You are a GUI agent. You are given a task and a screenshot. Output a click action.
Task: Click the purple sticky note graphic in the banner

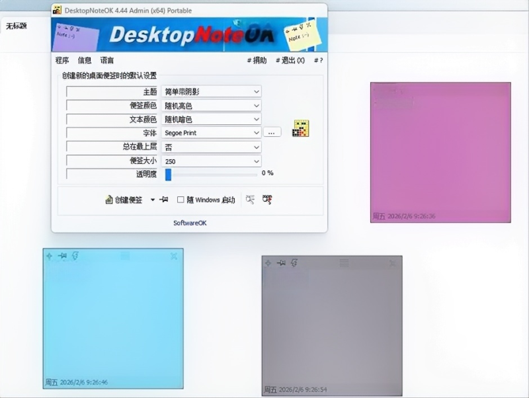[76, 37]
